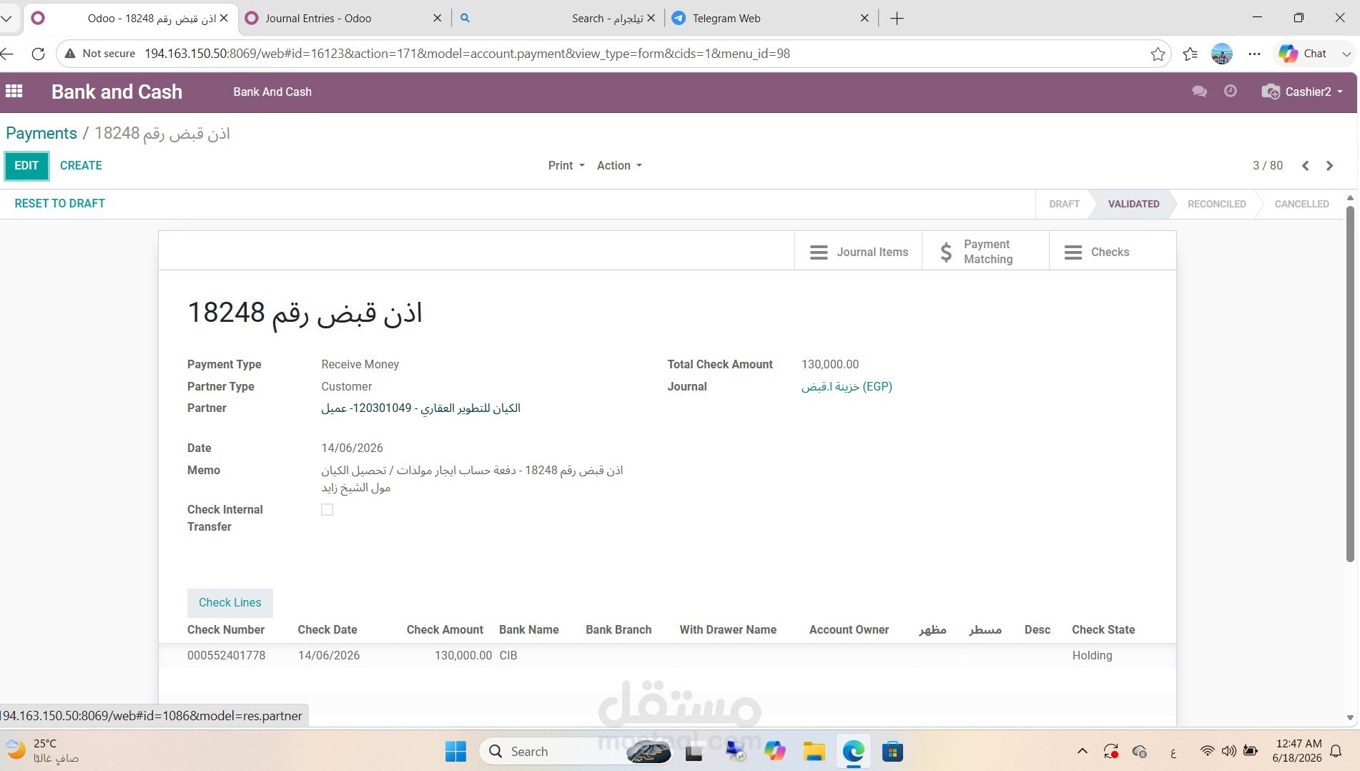Open the conversations chat bubble icon
Screen dimensions: 1360x771
(1199, 91)
